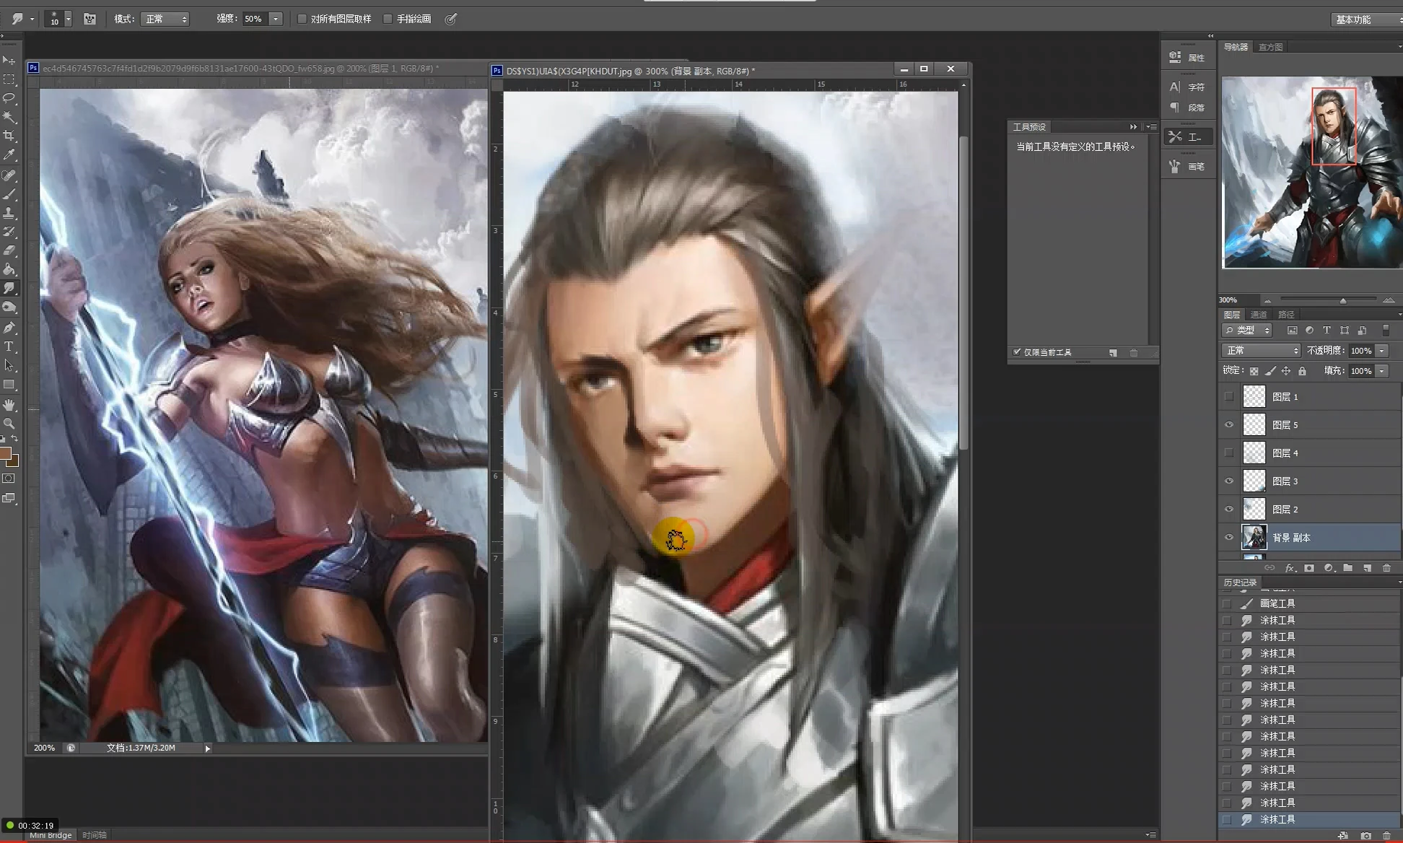This screenshot has width=1403, height=843.
Task: Hide 图层 2 with eye icon
Action: click(x=1228, y=509)
